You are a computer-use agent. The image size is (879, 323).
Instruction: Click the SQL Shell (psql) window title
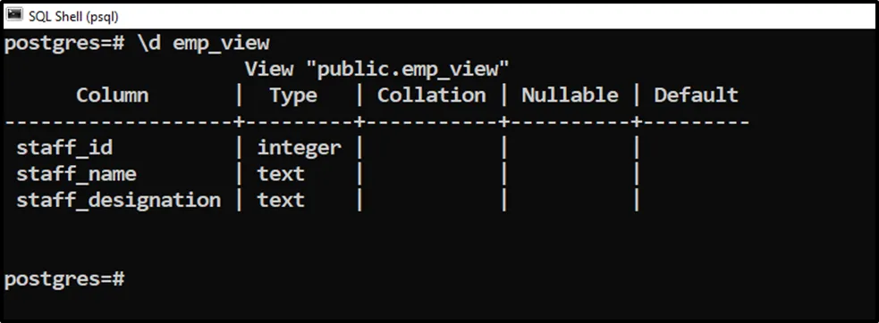tap(73, 16)
